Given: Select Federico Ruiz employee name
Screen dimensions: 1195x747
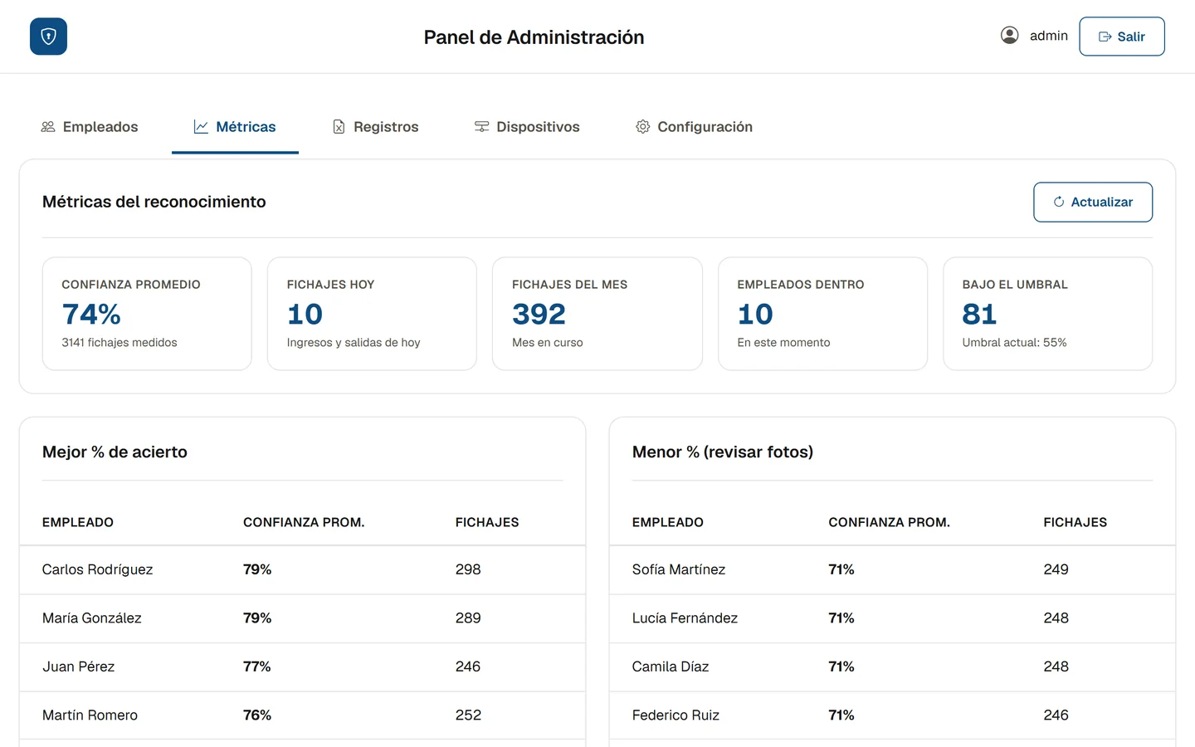Looking at the screenshot, I should coord(676,715).
